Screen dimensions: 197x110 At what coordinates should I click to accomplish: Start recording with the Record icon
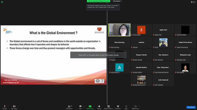coord(99,106)
